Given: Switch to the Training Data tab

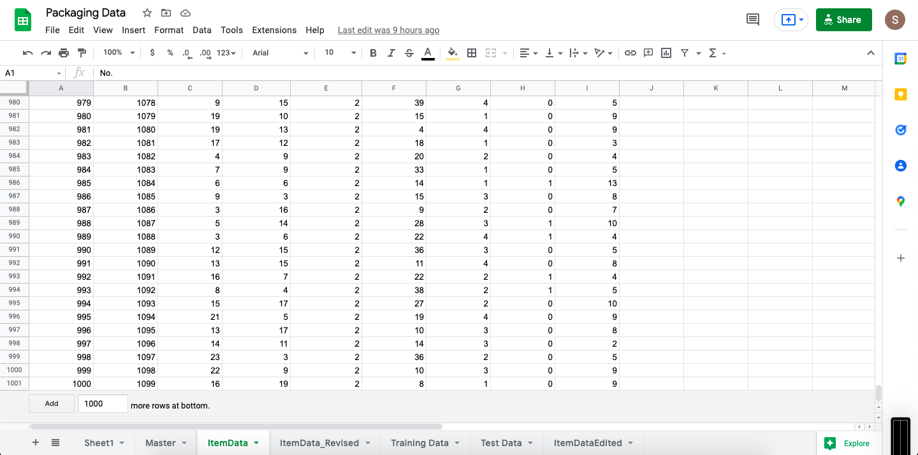Looking at the screenshot, I should coord(426,443).
